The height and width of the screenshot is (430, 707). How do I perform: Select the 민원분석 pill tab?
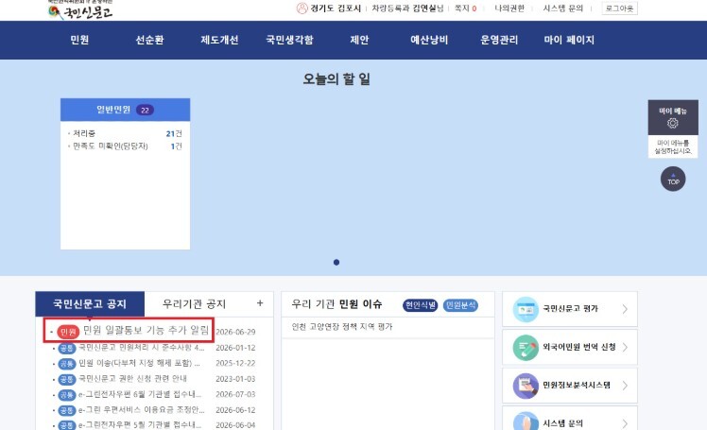[x=460, y=305]
